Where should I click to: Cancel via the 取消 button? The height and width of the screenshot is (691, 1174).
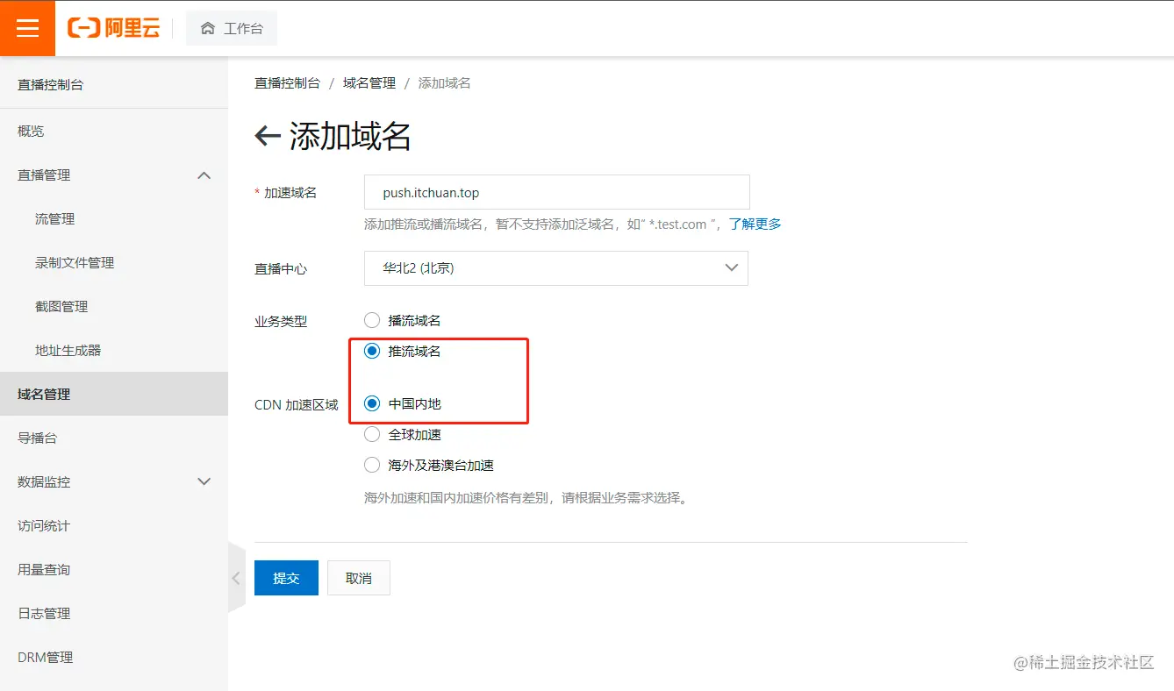[358, 578]
